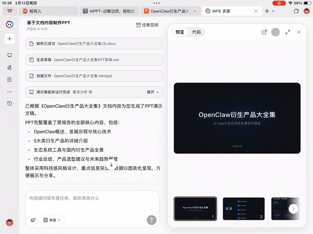313x234 pixels.
Task: Open the profile avatar at sidebar bottom
Action: pyautogui.click(x=9, y=222)
